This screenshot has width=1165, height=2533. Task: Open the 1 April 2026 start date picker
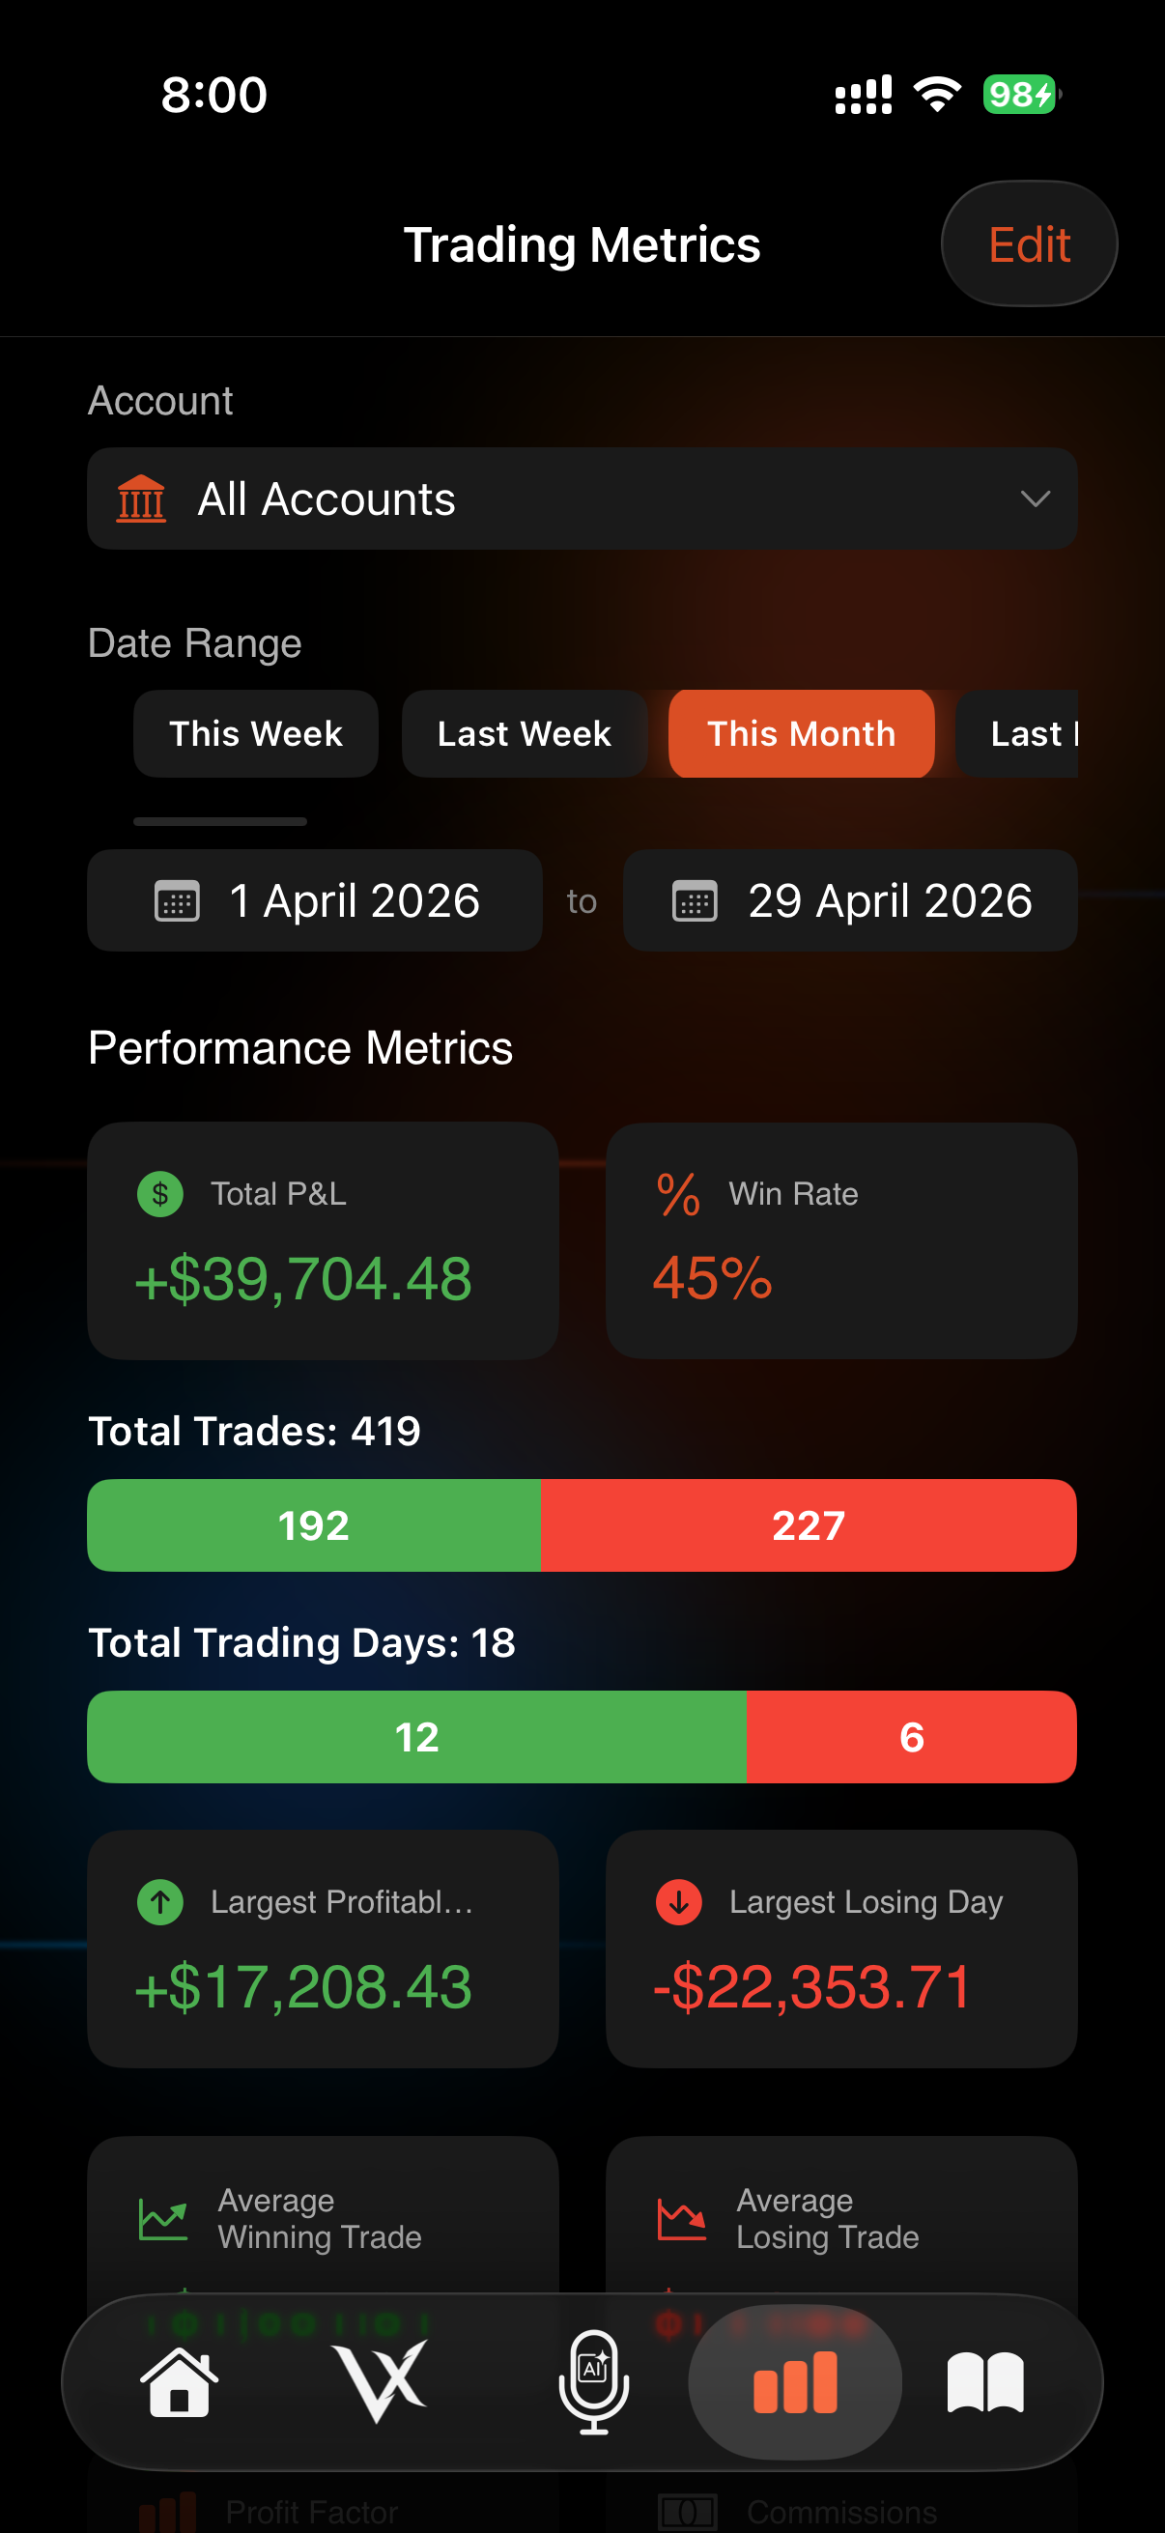click(315, 900)
